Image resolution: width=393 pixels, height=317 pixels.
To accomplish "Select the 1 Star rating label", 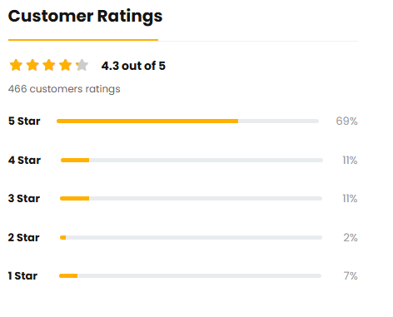I will click(22, 276).
